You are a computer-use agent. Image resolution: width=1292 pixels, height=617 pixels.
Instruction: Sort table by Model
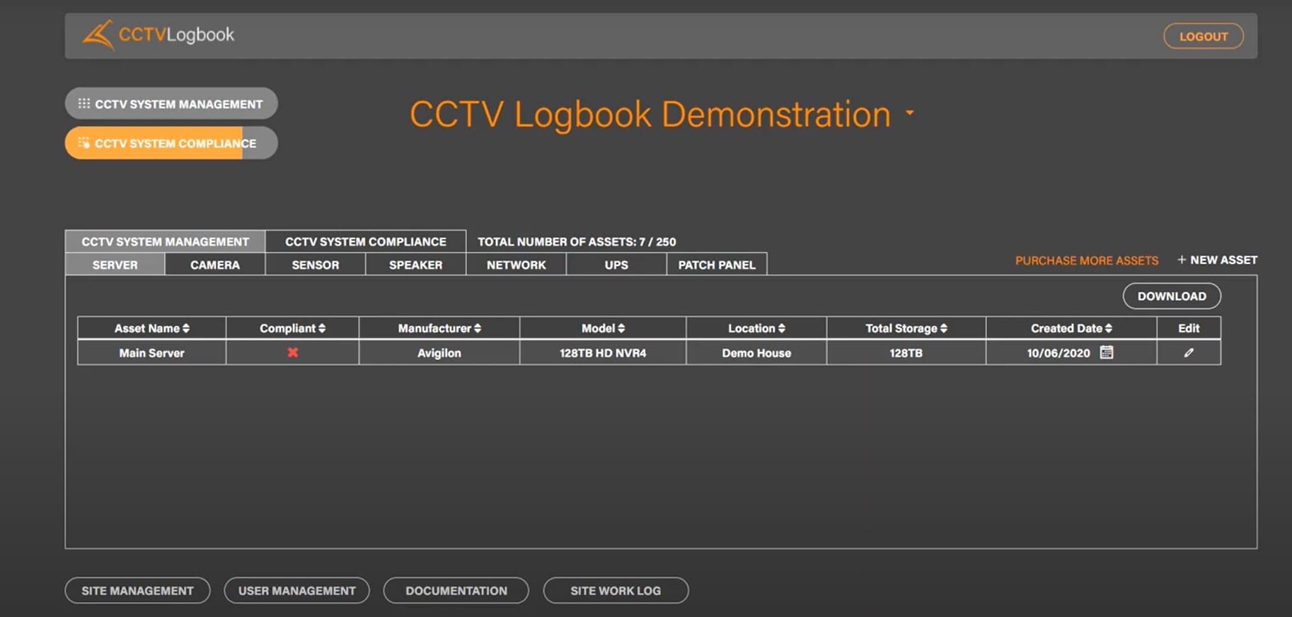coord(621,328)
